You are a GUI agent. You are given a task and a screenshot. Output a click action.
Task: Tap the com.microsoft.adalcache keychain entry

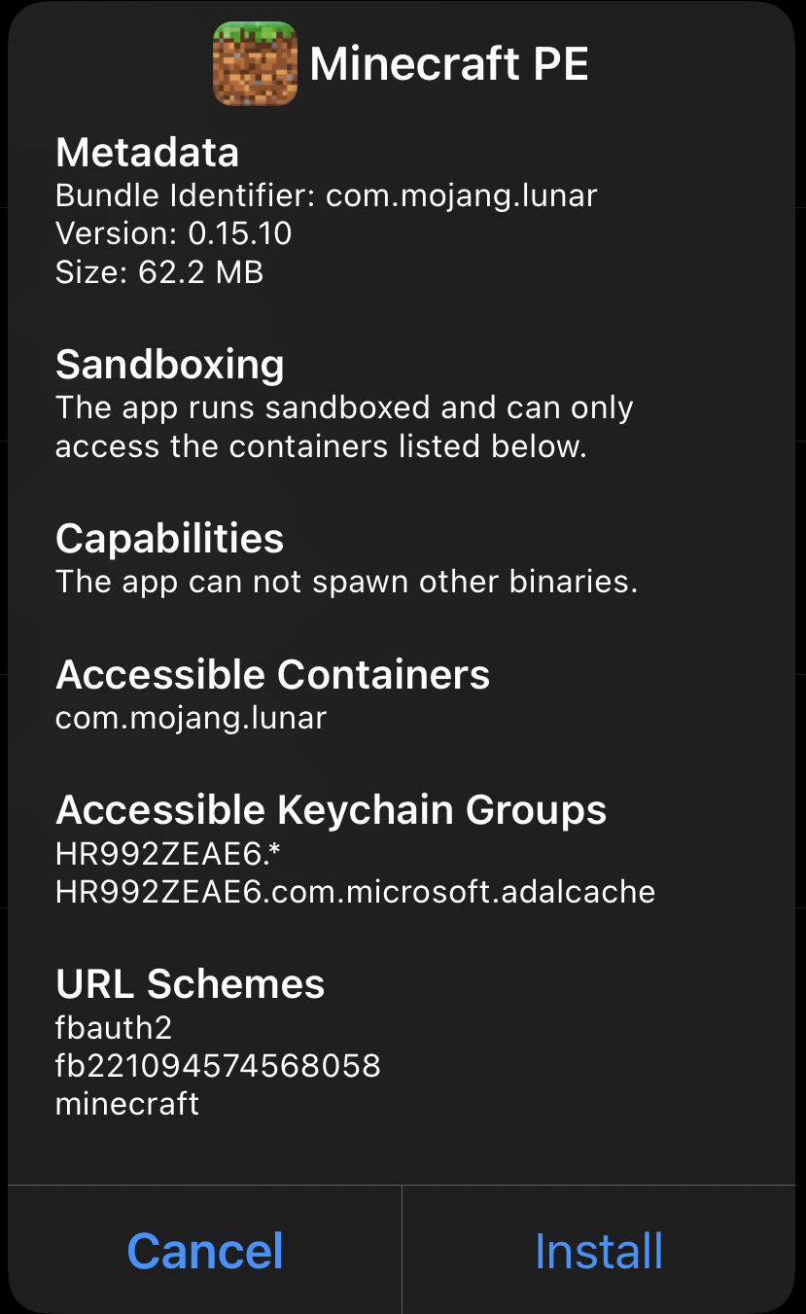(356, 892)
